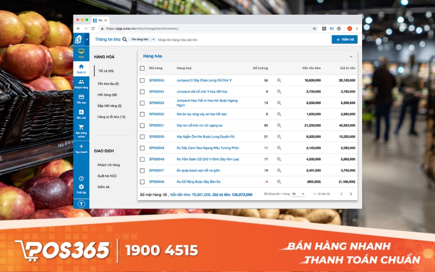This screenshot has height=272, width=435.
Task: Open product code link SP000047
Action: click(157, 170)
